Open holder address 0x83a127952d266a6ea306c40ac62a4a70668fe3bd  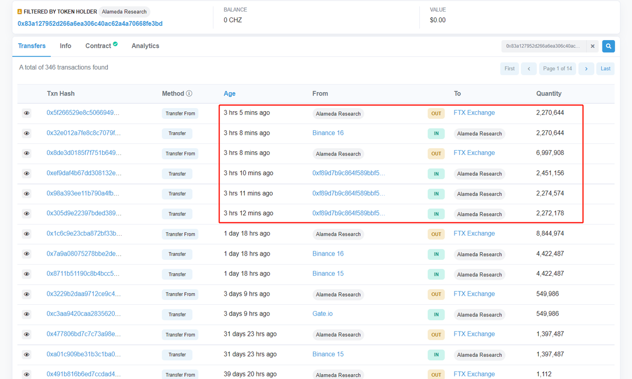pos(90,24)
